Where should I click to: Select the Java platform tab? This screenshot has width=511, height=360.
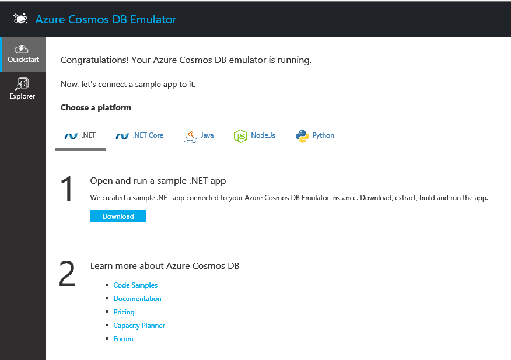tap(207, 135)
